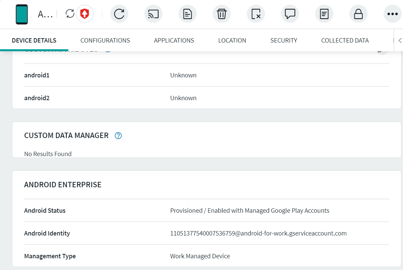403x270 pixels.
Task: Start remote screen cast session
Action: 153,14
